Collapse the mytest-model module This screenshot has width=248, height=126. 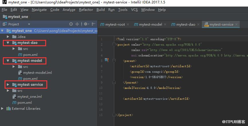8,61
